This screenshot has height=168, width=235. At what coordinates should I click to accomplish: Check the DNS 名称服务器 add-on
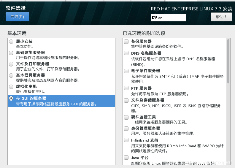pyautogui.click(x=126, y=53)
